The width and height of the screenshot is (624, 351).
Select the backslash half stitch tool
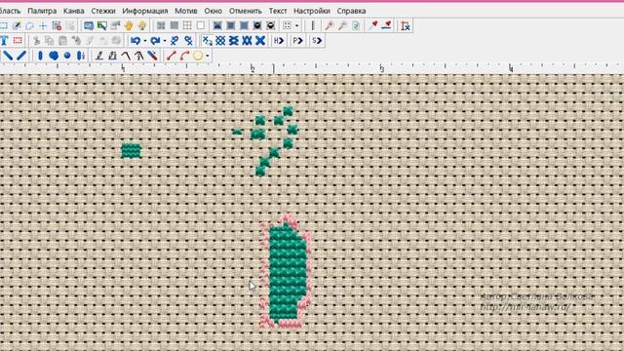click(8, 56)
